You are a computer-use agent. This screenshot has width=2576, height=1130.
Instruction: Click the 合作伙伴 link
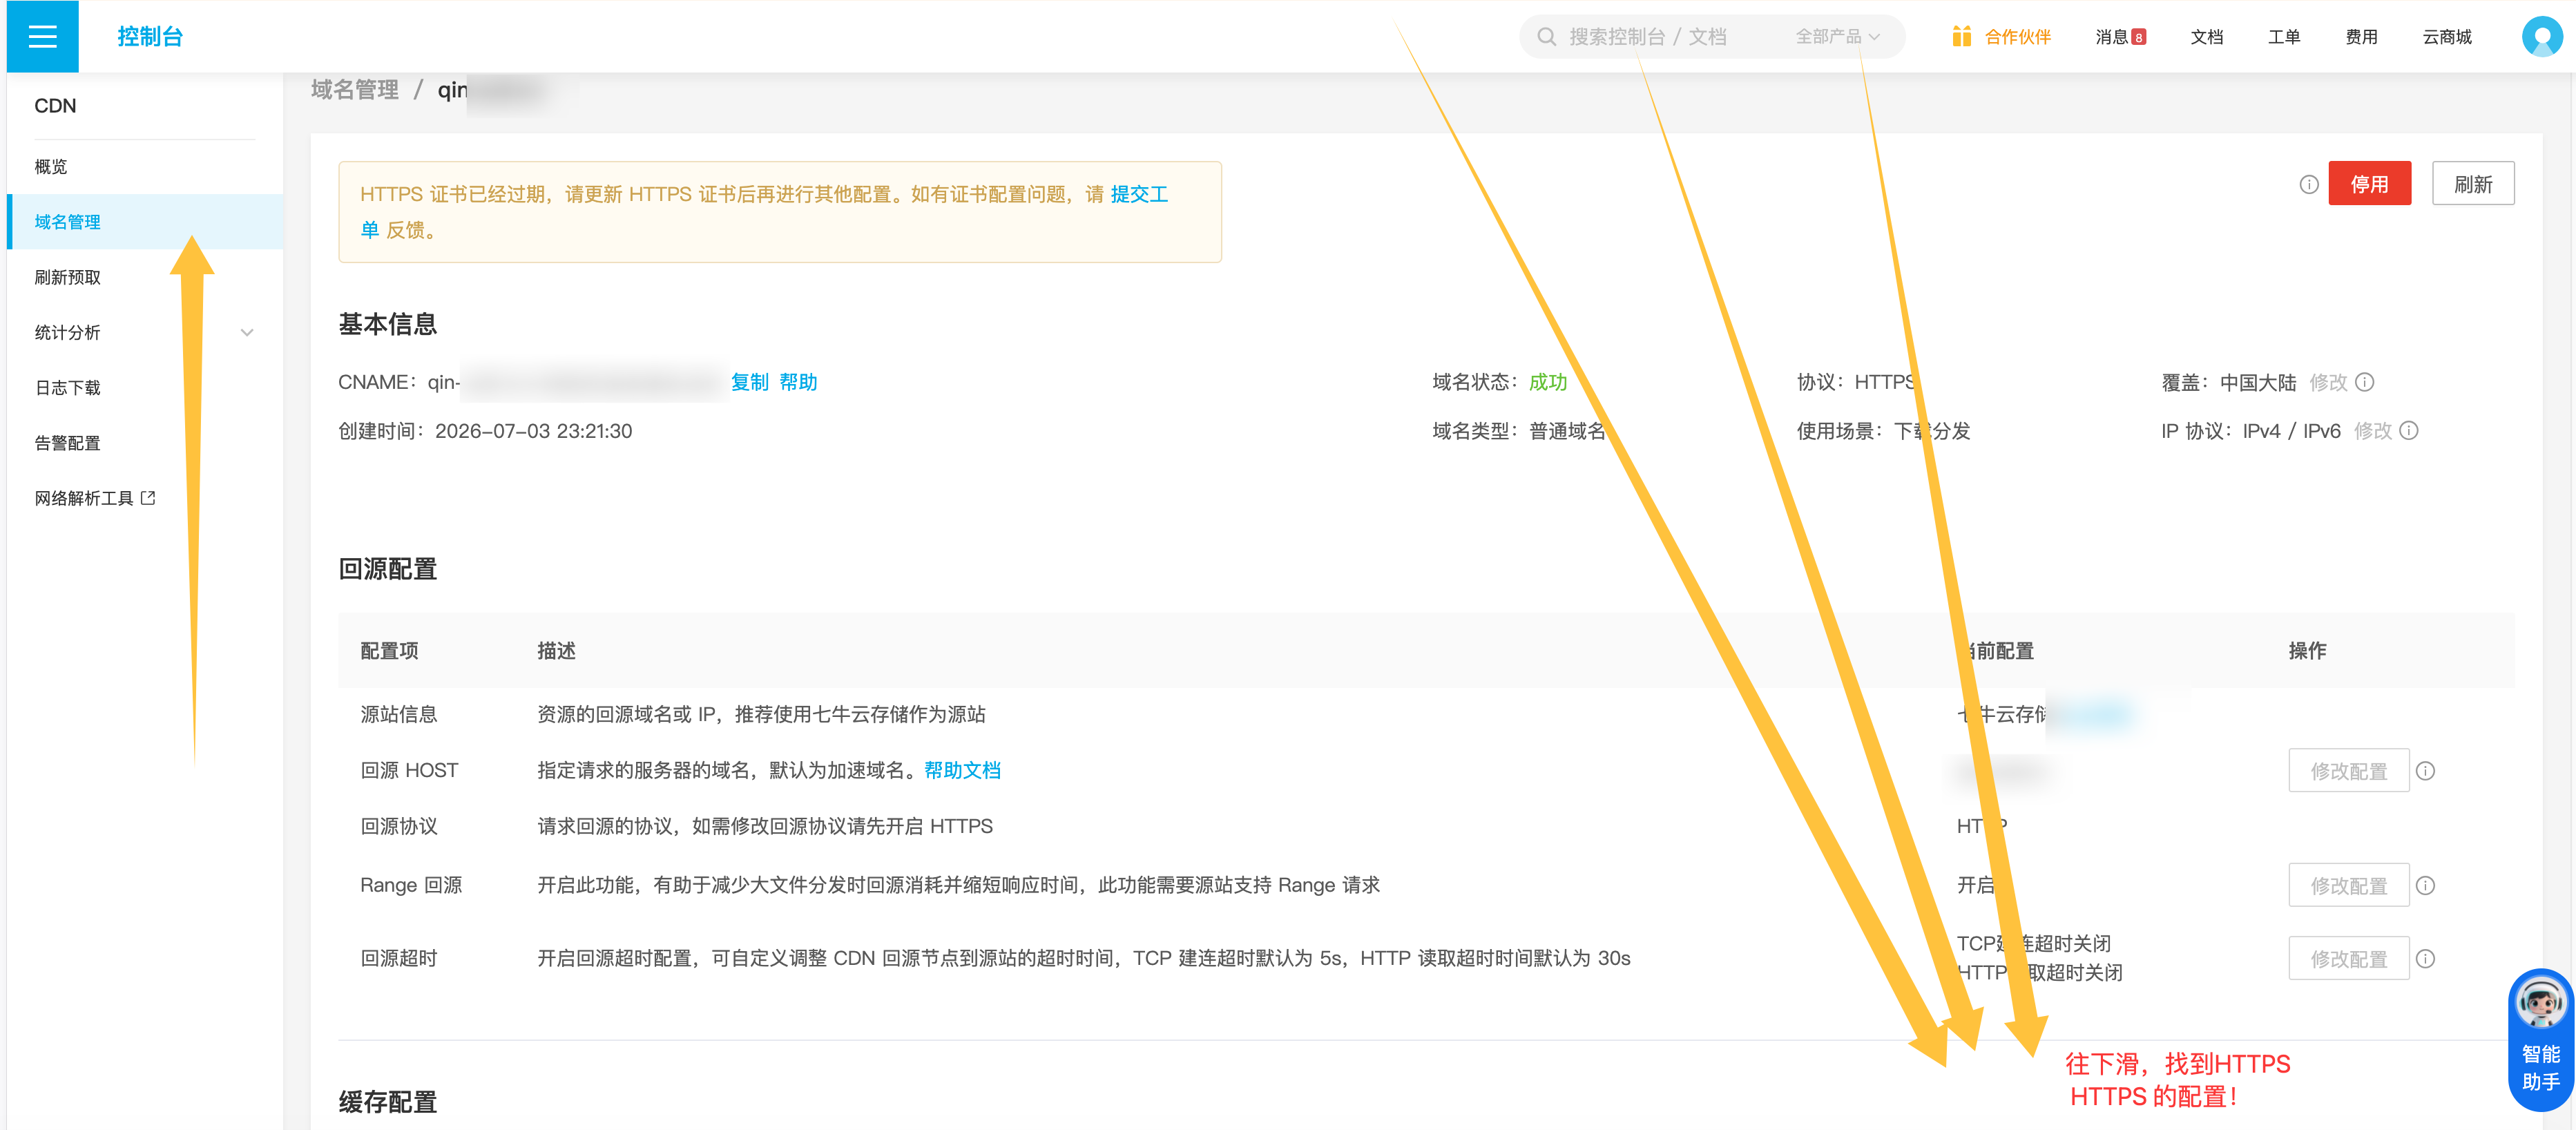pos(2017,37)
